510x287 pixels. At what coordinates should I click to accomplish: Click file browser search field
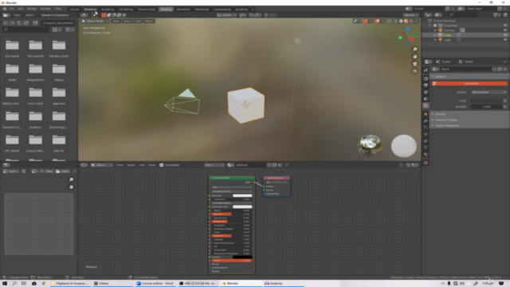point(25,29)
